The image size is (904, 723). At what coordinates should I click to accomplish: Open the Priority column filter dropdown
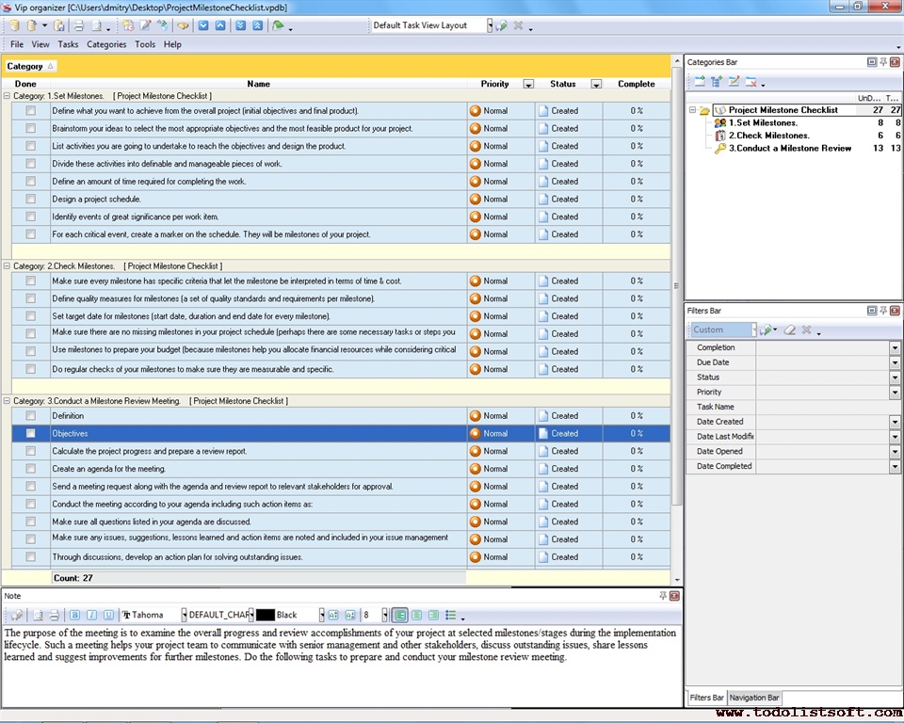pos(528,84)
